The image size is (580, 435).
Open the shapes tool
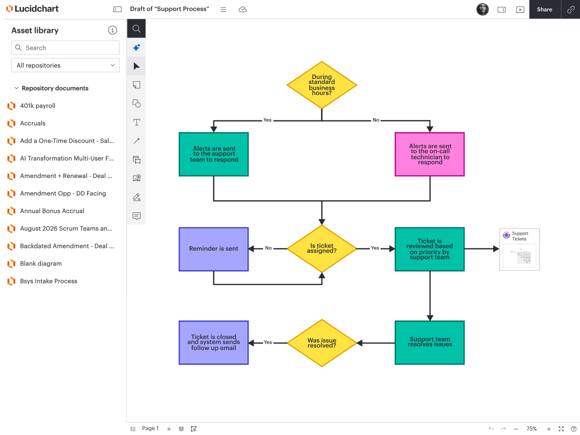coord(136,103)
